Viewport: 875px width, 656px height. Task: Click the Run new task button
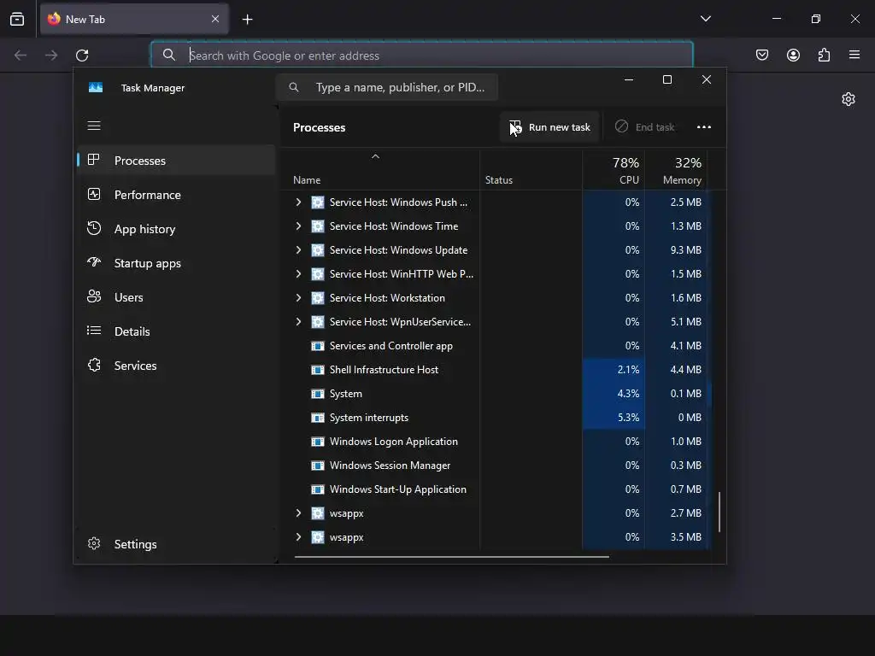point(549,127)
